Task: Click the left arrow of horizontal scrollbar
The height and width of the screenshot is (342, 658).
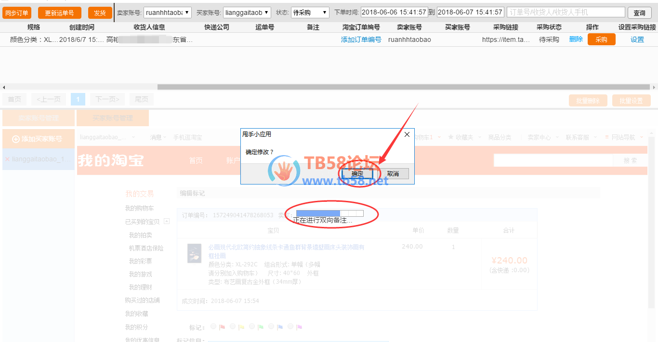Action: coord(4,87)
